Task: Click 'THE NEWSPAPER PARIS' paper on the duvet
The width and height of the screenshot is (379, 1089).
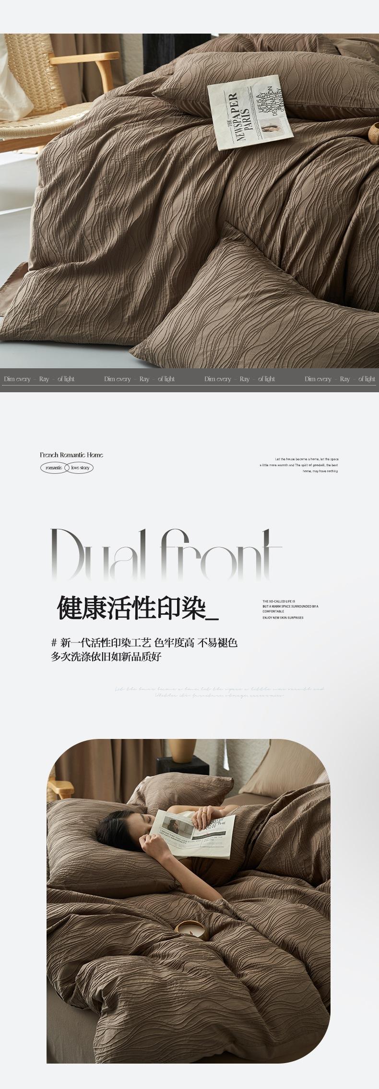Action: [x=250, y=112]
